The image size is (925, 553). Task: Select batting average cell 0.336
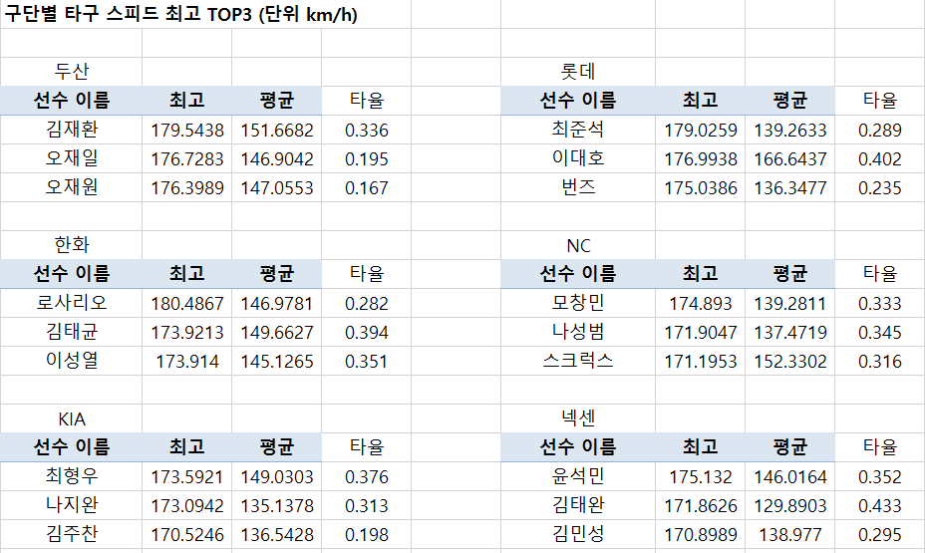(x=367, y=130)
